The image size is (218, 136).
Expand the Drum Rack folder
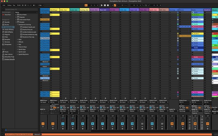[16, 15]
